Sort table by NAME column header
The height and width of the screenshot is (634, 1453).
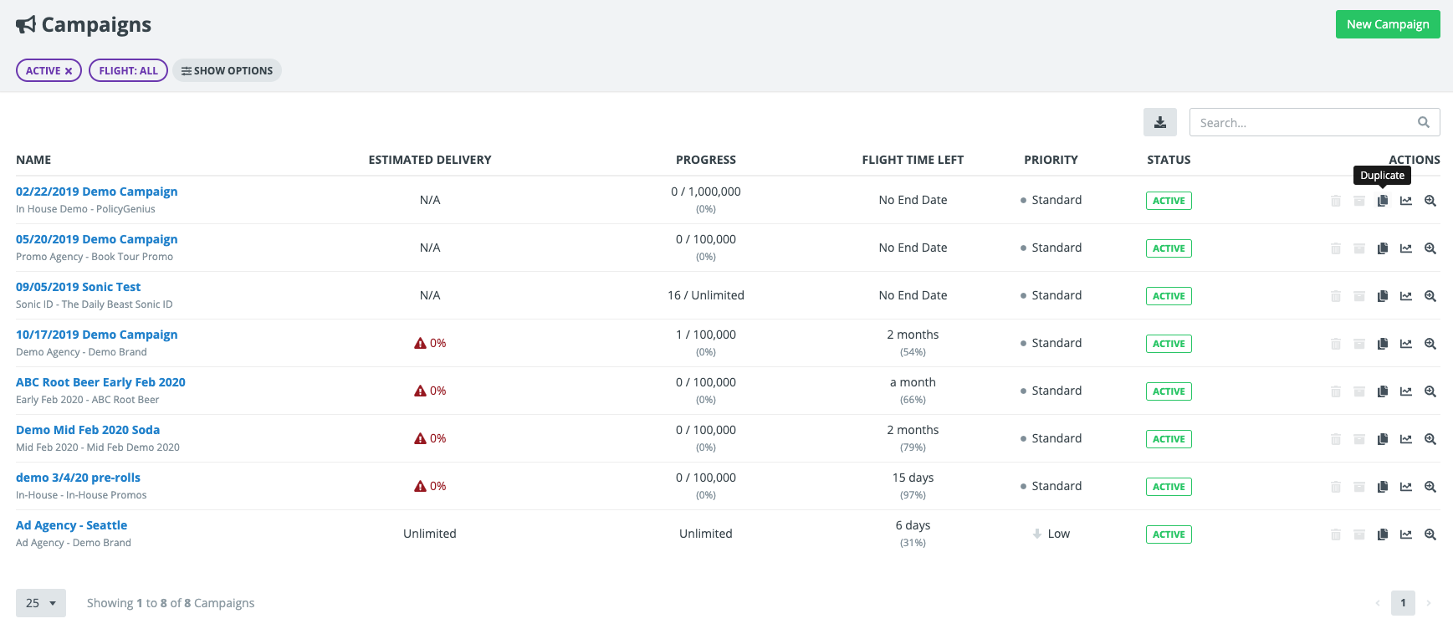33,160
